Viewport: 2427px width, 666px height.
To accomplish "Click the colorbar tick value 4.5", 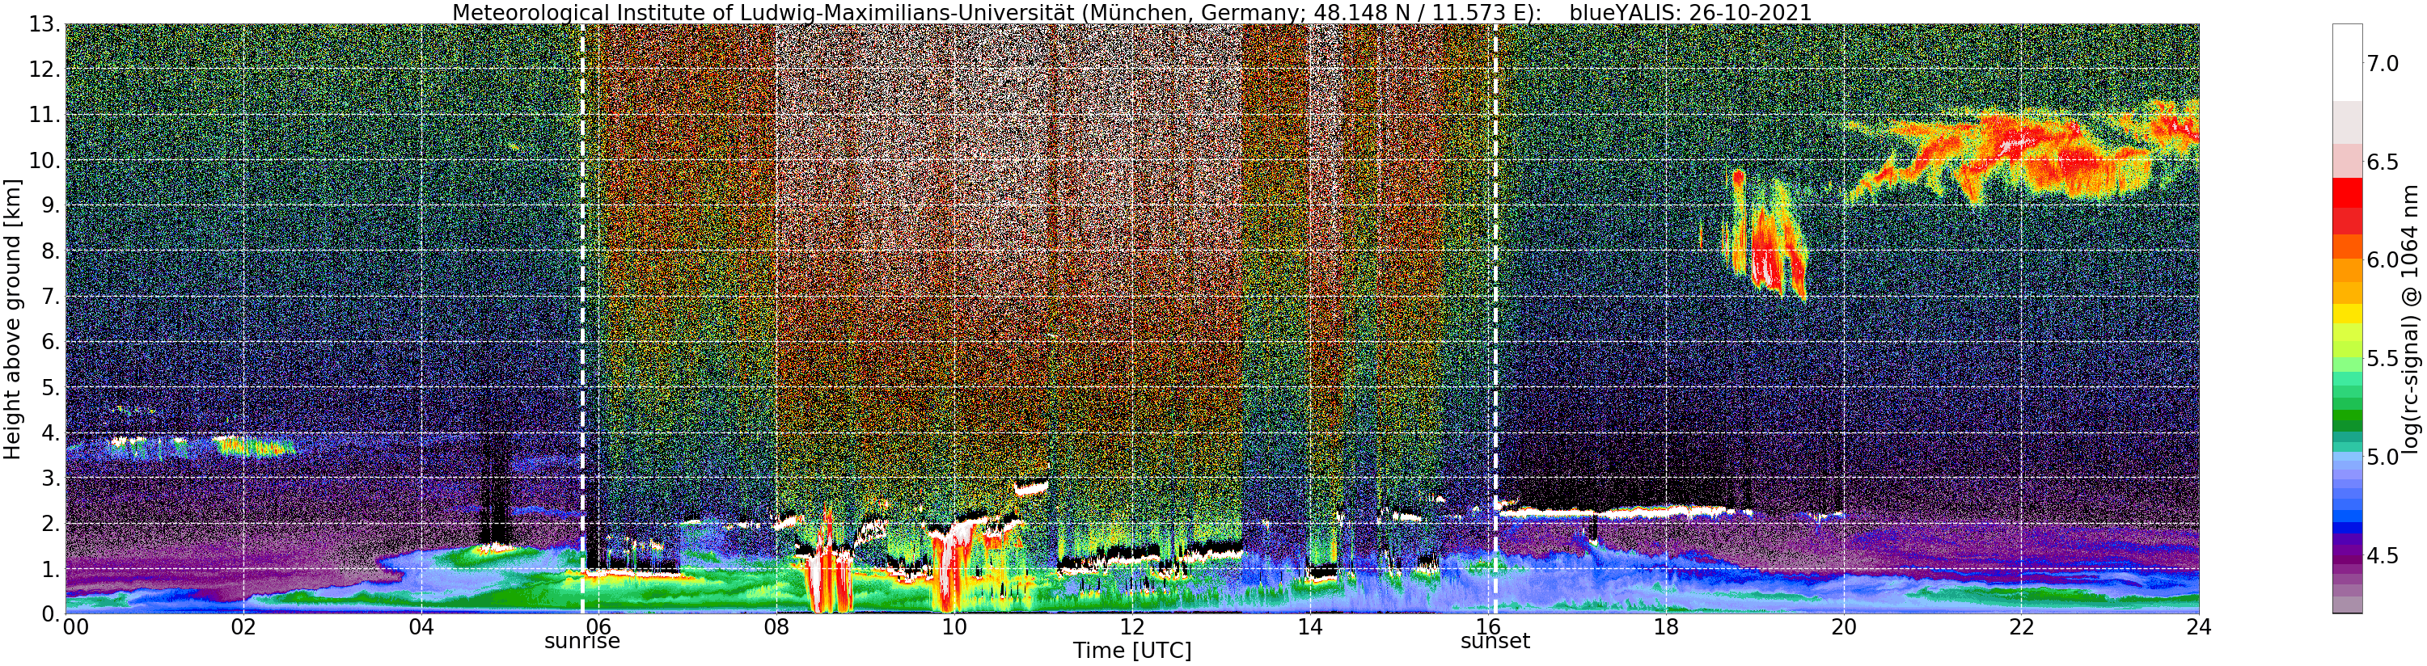I will (2381, 556).
